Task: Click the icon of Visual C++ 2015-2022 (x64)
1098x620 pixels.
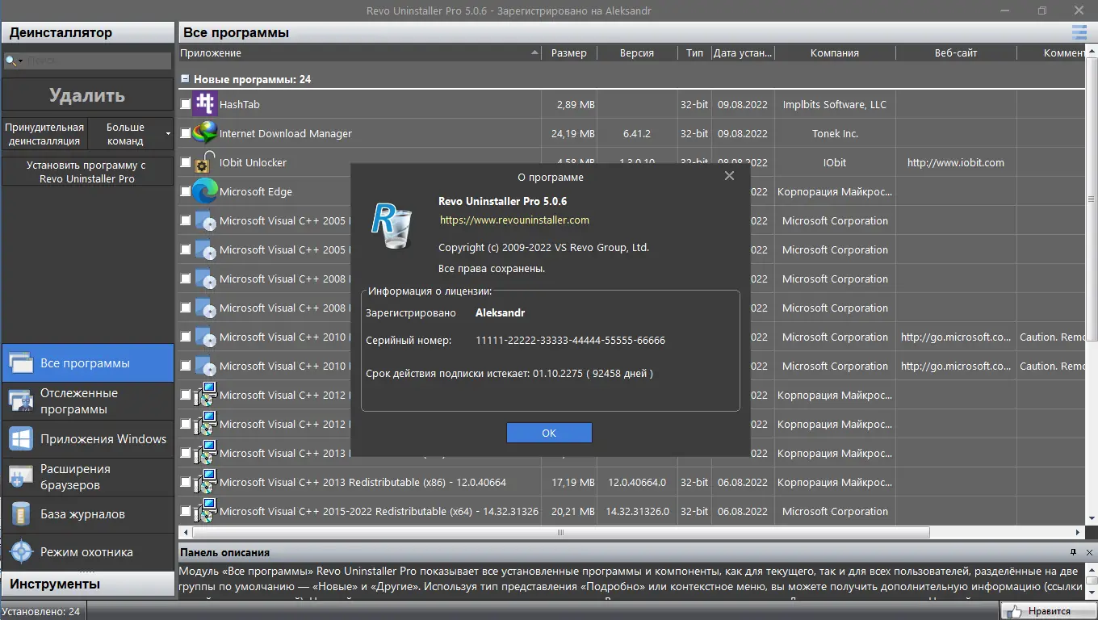Action: (206, 511)
